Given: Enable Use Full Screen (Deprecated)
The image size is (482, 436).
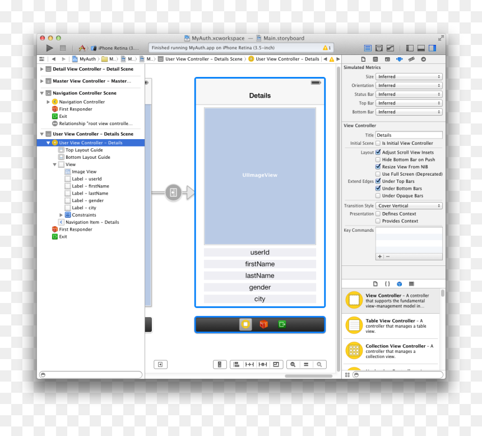Looking at the screenshot, I should pyautogui.click(x=378, y=174).
